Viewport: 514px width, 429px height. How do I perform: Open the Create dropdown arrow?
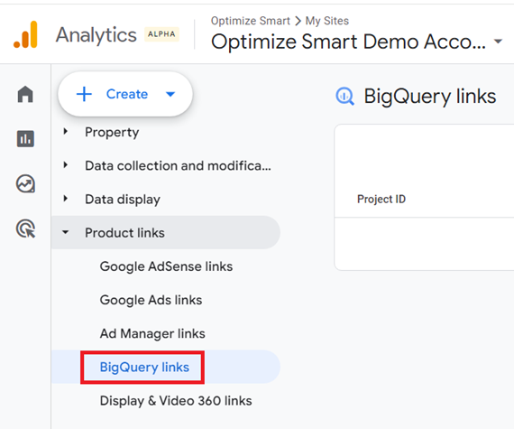170,95
